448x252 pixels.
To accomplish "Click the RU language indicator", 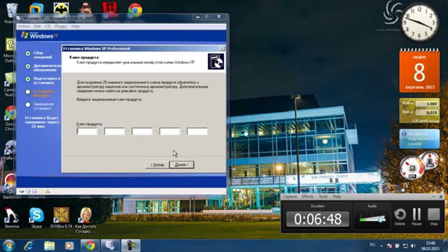I will pyautogui.click(x=373, y=245).
